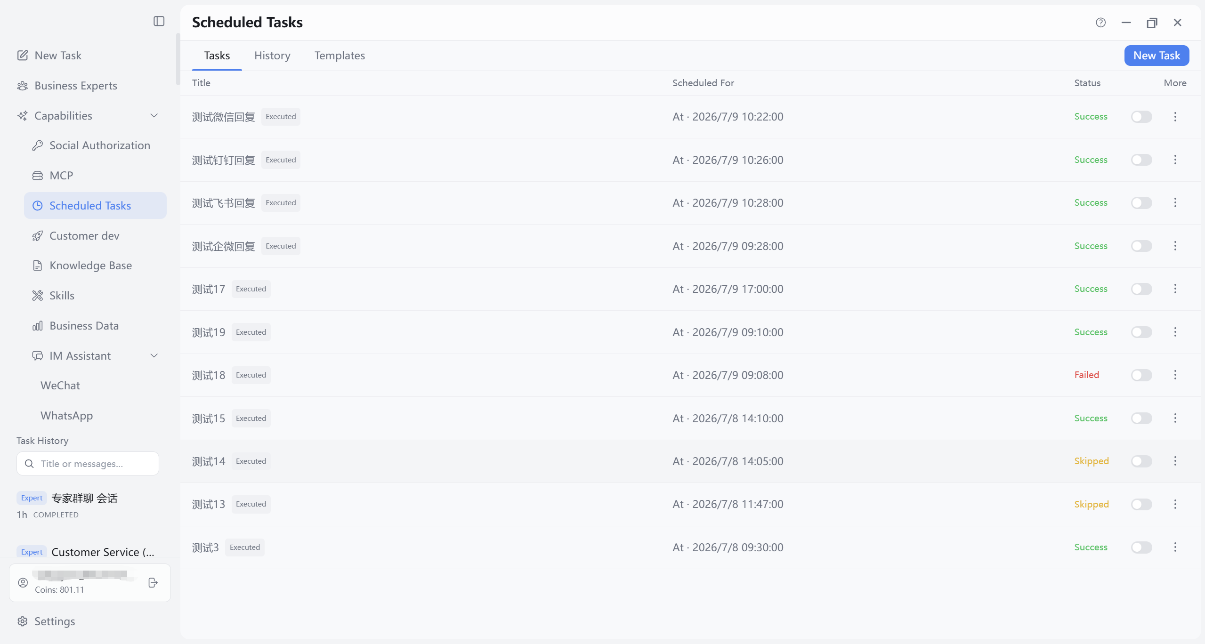Open more options for 测试19
This screenshot has height=644, width=1205.
[x=1175, y=332]
